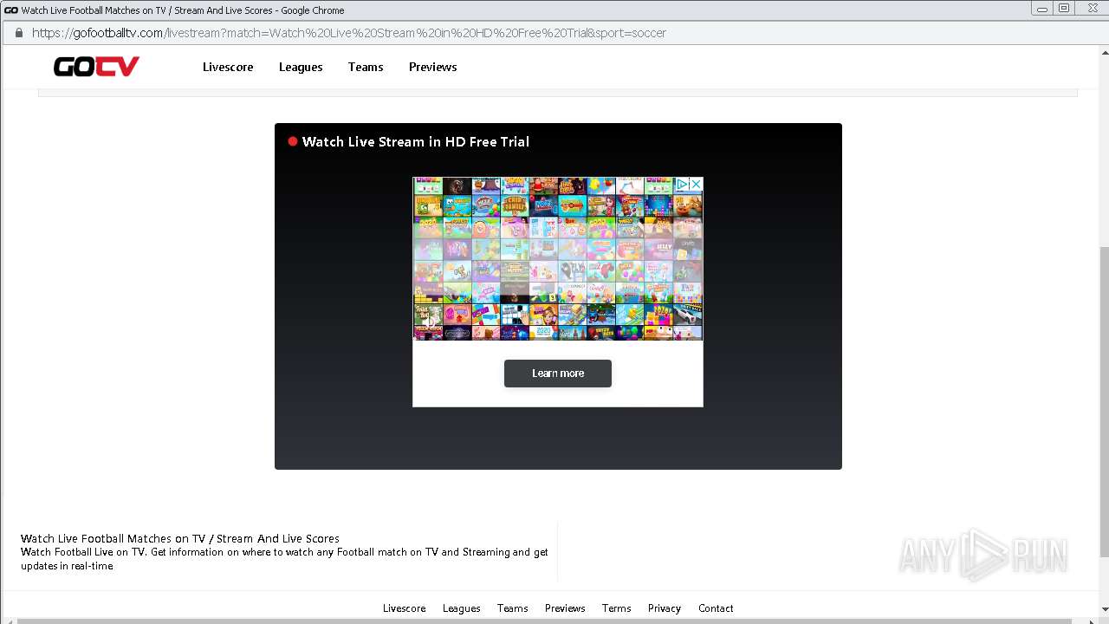Click the red live indicator dot

pos(293,141)
